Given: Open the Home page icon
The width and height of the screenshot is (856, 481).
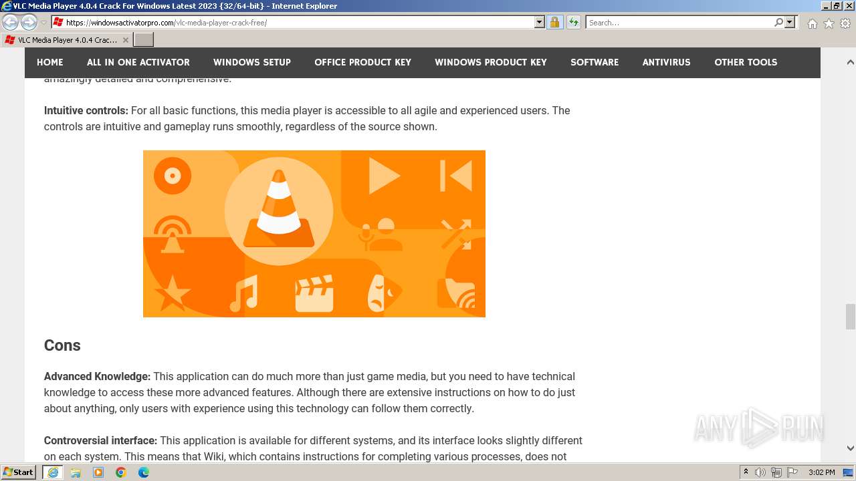Looking at the screenshot, I should [812, 23].
